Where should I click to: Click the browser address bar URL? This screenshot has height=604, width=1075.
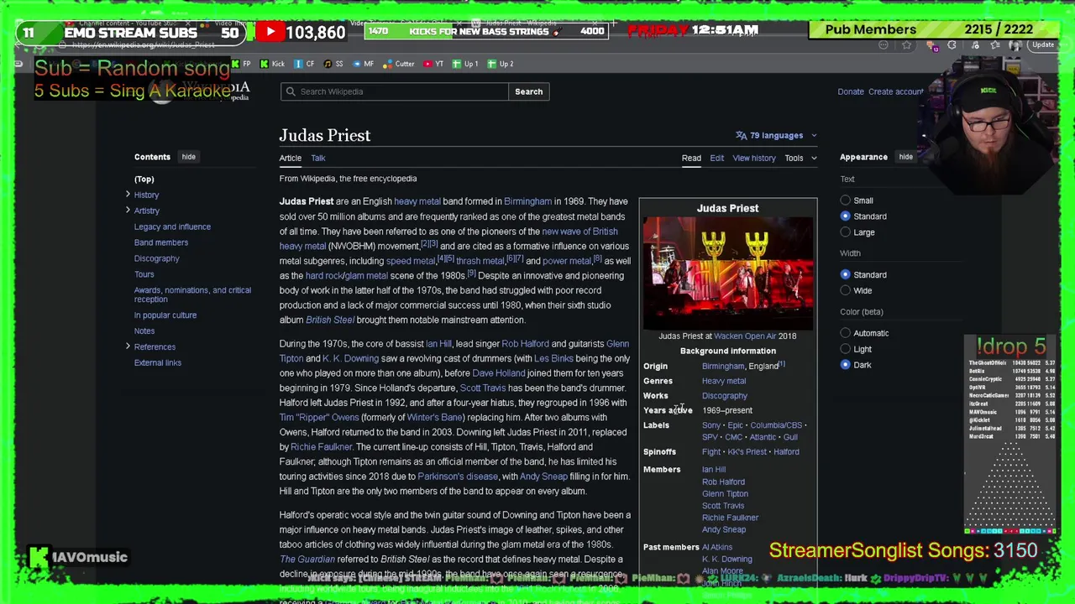[143, 45]
